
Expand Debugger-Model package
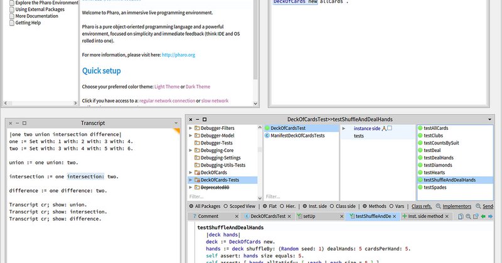pos(191,136)
